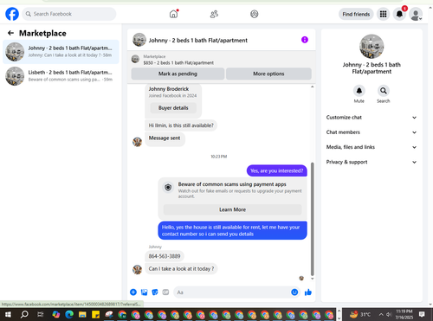Open the apps grid menu icon
Viewport: 433px width, 321px height.
[383, 14]
